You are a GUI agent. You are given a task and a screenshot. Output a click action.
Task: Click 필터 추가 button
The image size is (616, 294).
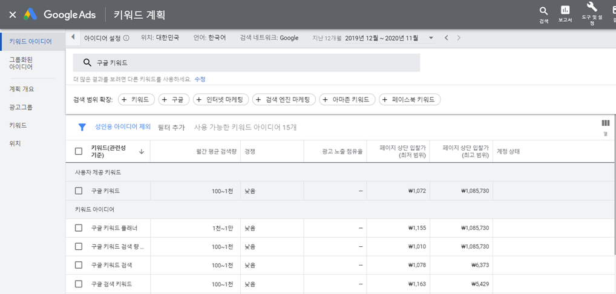tap(171, 127)
